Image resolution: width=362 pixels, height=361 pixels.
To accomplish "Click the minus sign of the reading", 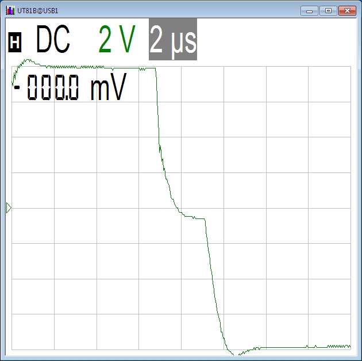I will [x=17, y=87].
